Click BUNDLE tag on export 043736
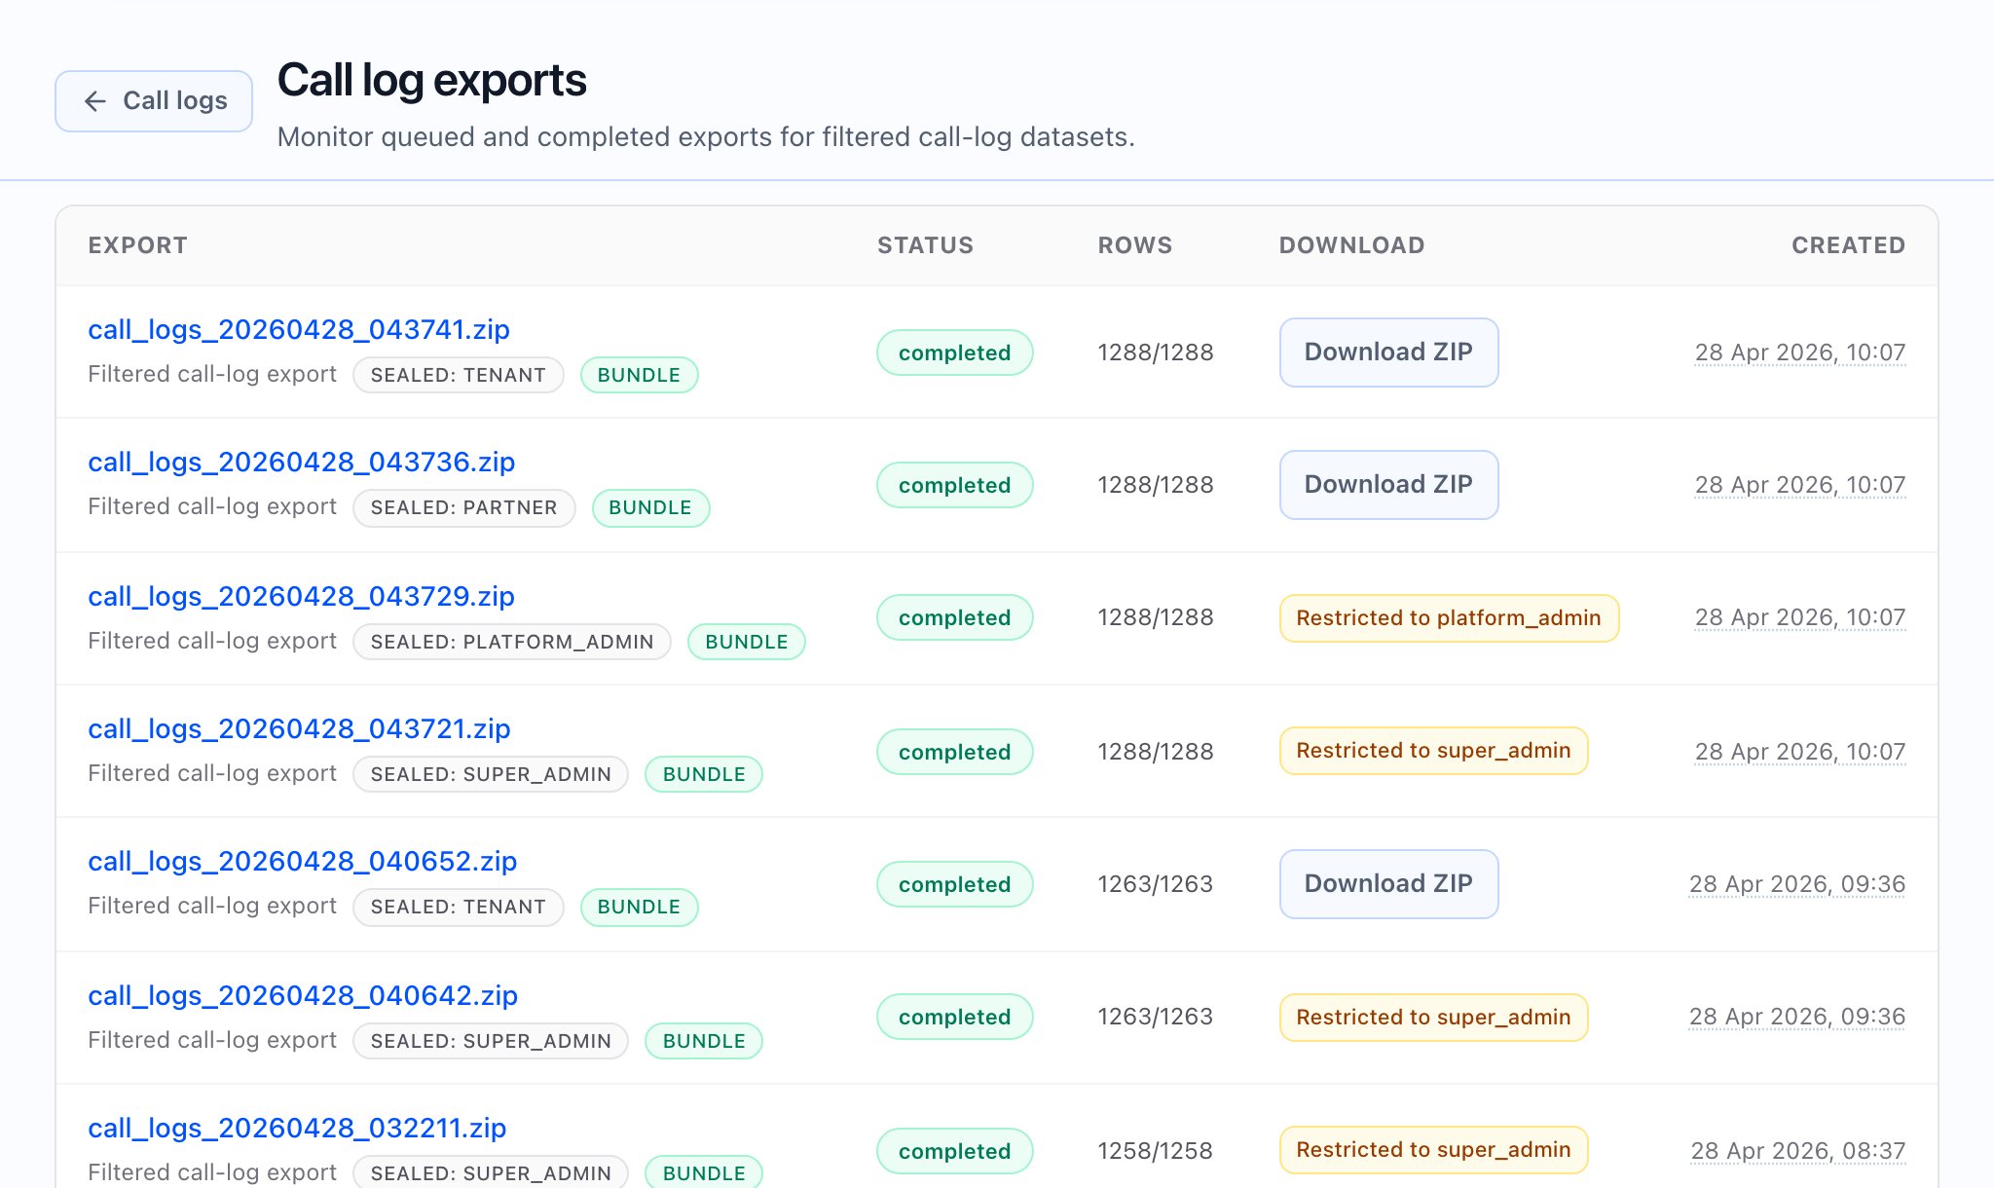Viewport: 1994px width, 1188px height. click(x=650, y=507)
